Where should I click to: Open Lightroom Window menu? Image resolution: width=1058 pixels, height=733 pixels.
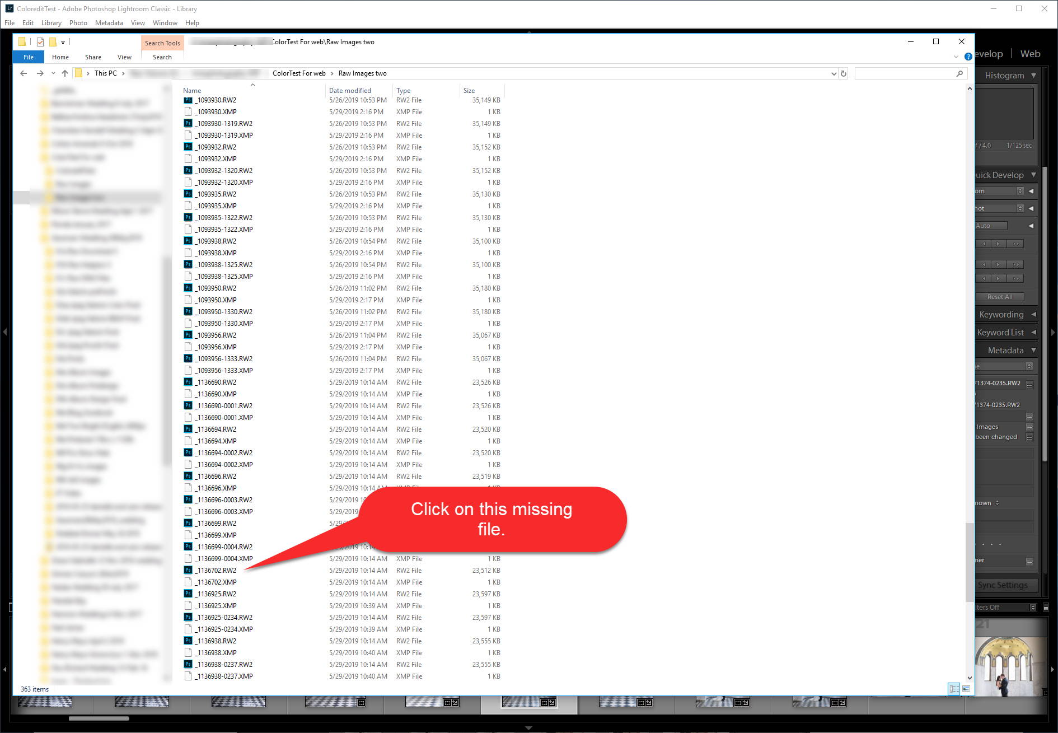165,23
